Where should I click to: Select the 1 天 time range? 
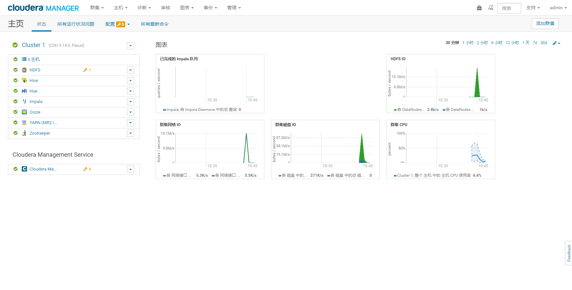(526, 43)
